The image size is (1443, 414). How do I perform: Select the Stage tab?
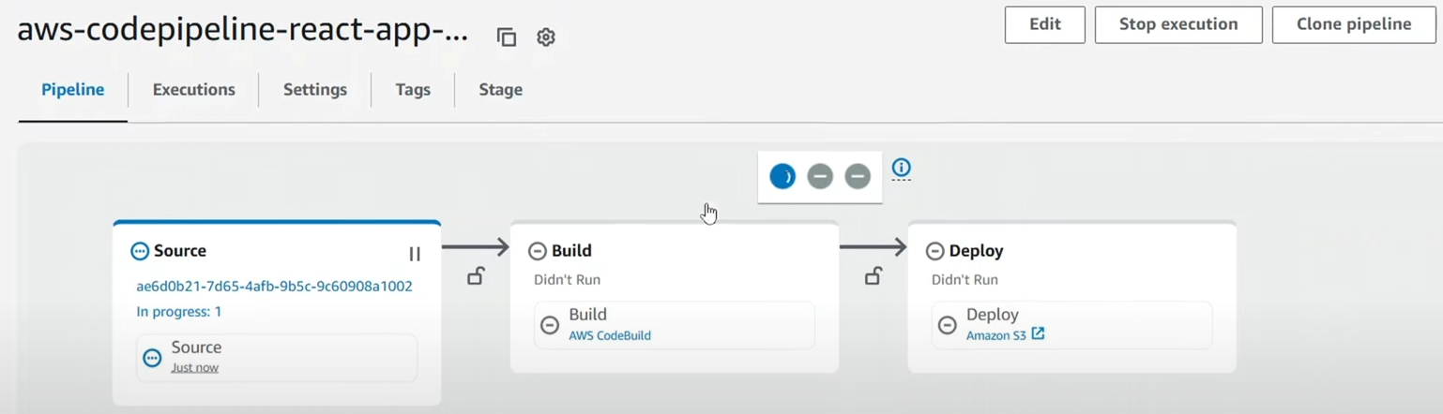501,90
